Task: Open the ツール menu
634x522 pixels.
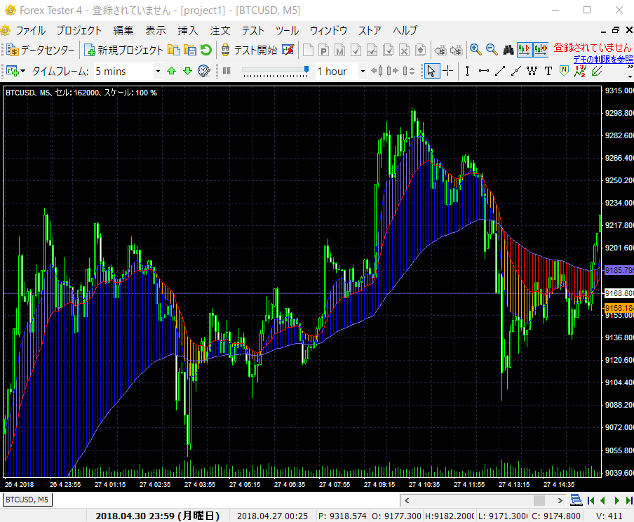Action: (287, 30)
